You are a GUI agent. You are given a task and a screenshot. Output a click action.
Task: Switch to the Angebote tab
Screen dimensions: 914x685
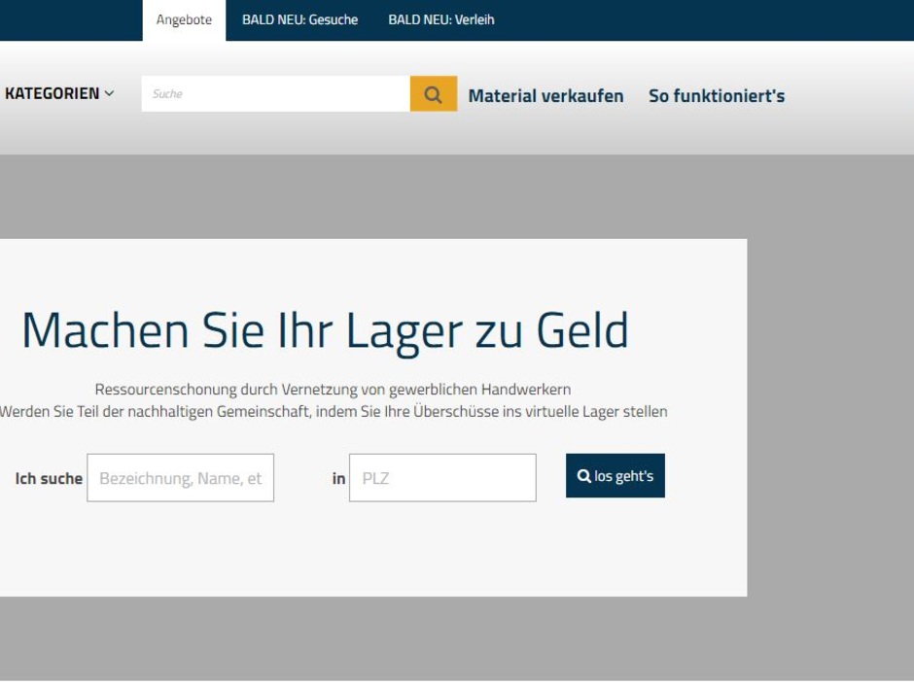[x=184, y=18]
